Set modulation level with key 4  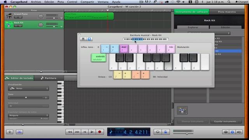(133, 49)
